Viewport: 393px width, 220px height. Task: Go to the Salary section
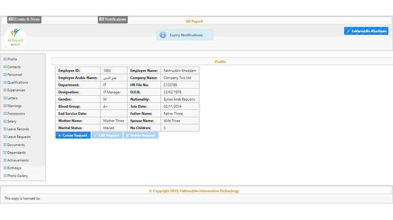tap(12, 121)
